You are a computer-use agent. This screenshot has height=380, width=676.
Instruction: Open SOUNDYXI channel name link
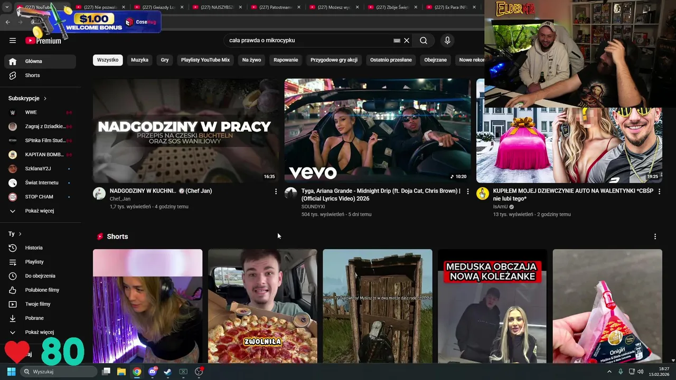pyautogui.click(x=313, y=207)
